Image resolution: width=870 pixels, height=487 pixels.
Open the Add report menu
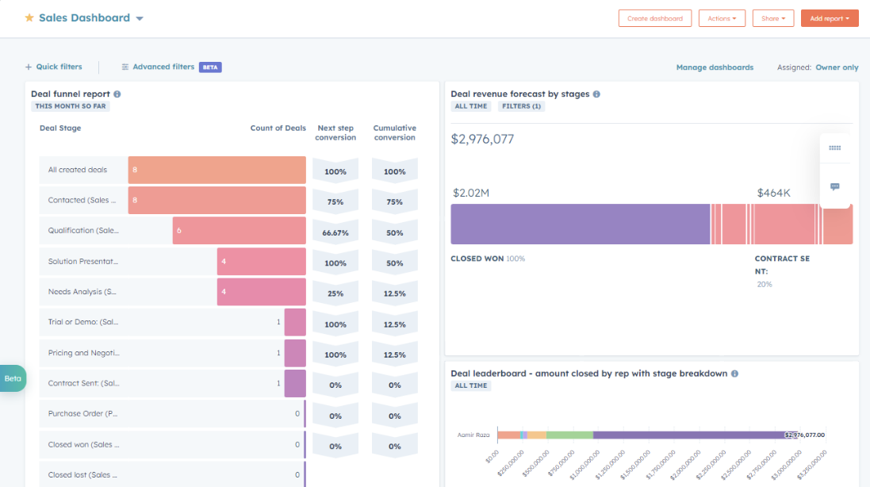click(830, 17)
